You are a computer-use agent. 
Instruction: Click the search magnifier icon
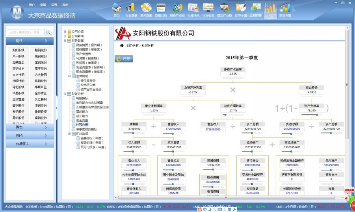pos(48,32)
